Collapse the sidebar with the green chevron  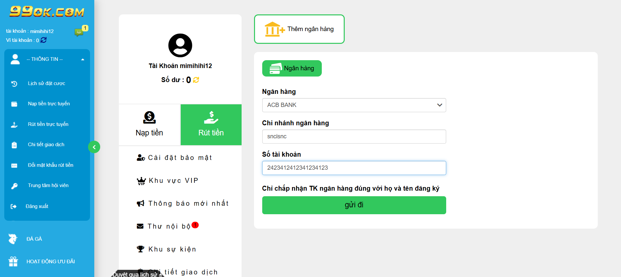tap(94, 147)
